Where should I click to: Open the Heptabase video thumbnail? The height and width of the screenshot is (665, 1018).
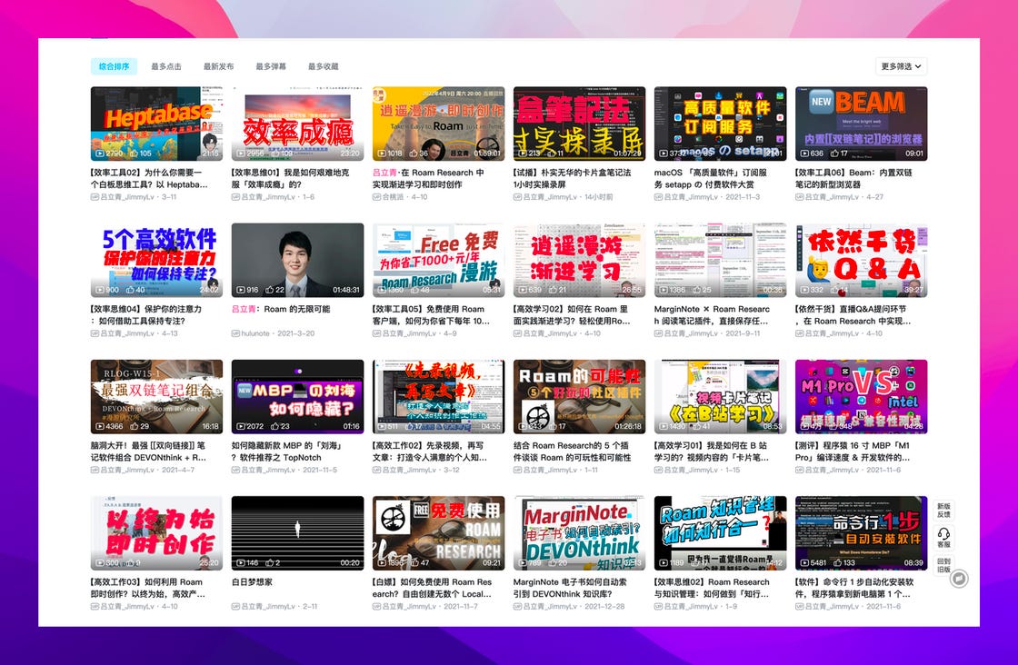(x=156, y=124)
